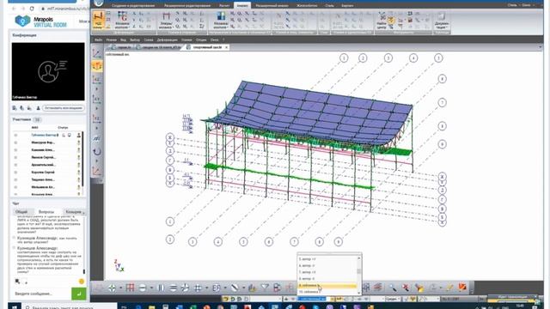This screenshot has height=309, width=550.
Task: Open the Средн. combo box in status bar
Action: [x=393, y=299]
